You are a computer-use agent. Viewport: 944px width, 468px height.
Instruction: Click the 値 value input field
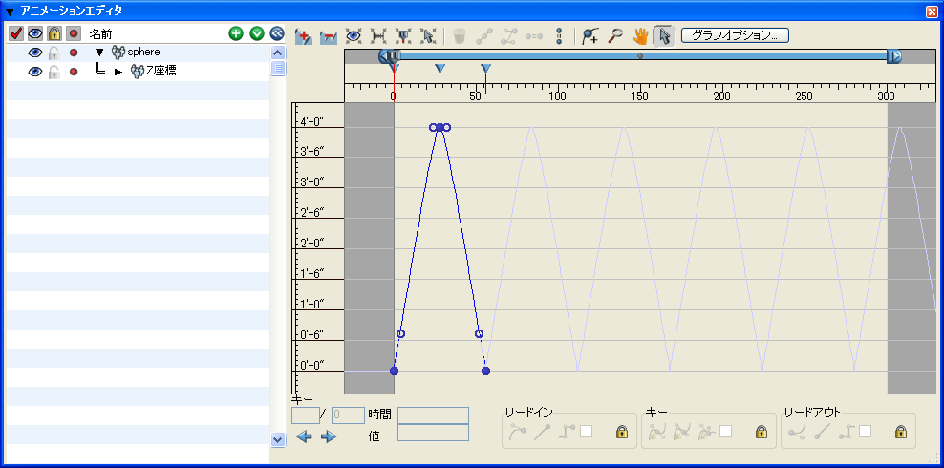pos(433,433)
